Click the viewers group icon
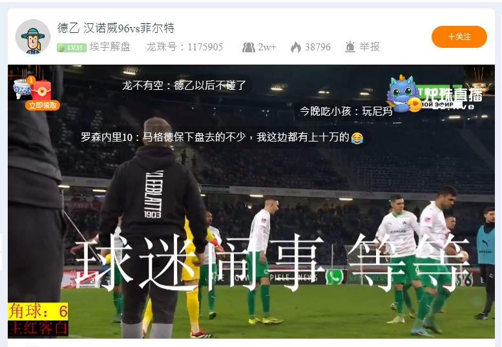 coord(249,47)
